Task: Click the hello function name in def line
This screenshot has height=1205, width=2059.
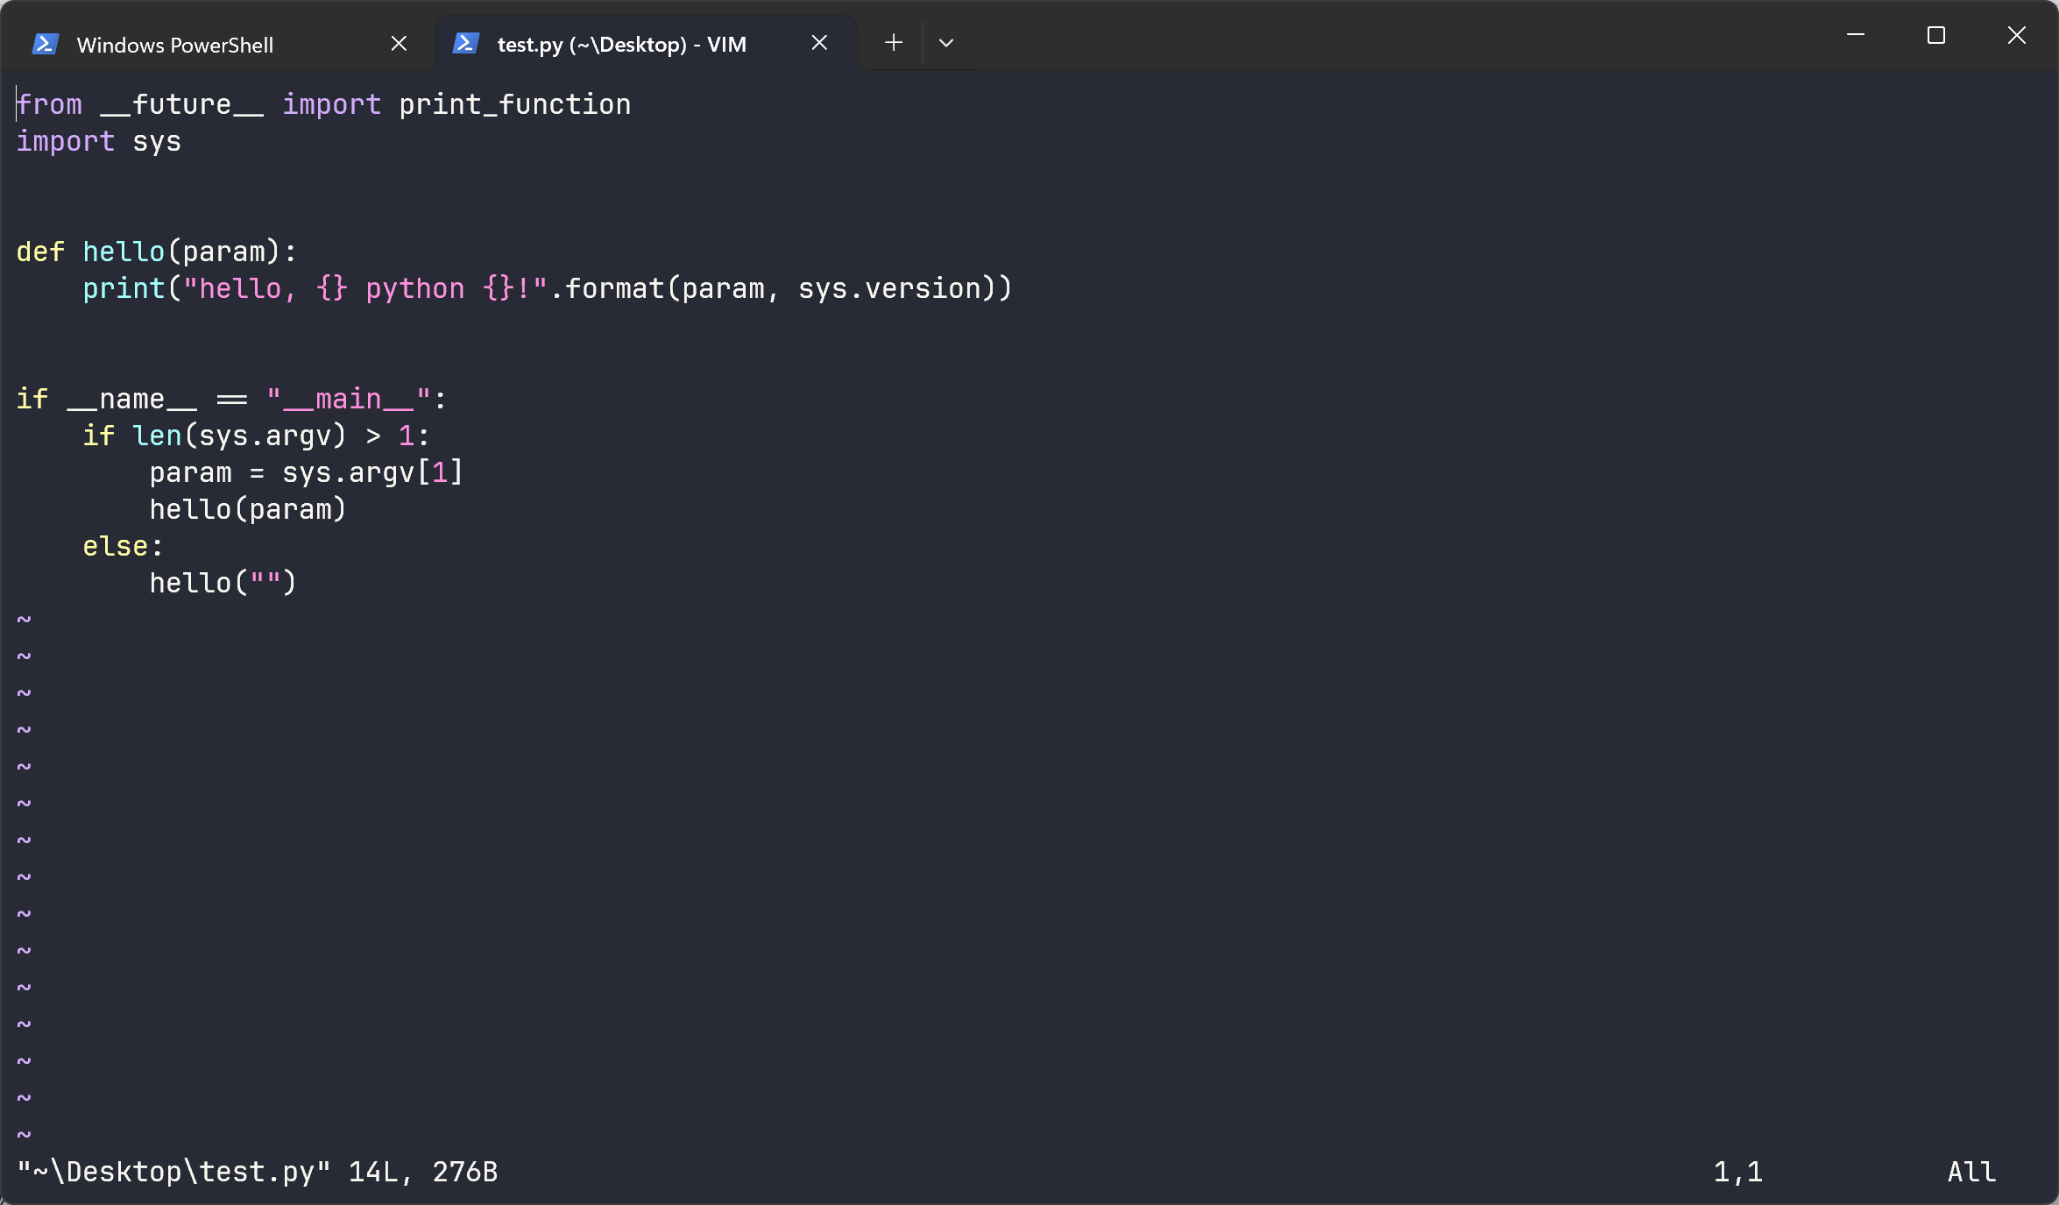Action: pos(124,252)
